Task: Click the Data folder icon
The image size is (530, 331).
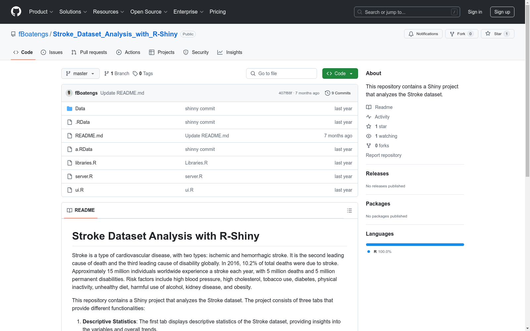Action: (x=70, y=109)
